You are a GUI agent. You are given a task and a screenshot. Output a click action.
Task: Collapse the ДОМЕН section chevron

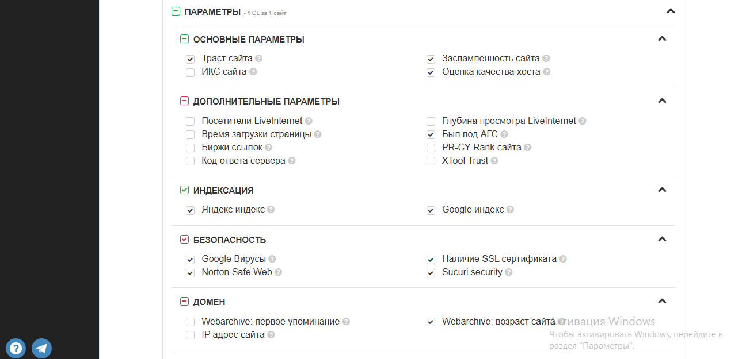(x=662, y=301)
